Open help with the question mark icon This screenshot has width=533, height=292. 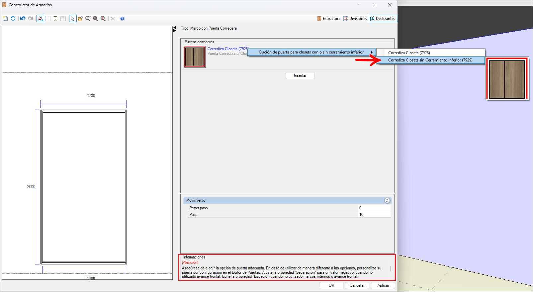pos(122,19)
